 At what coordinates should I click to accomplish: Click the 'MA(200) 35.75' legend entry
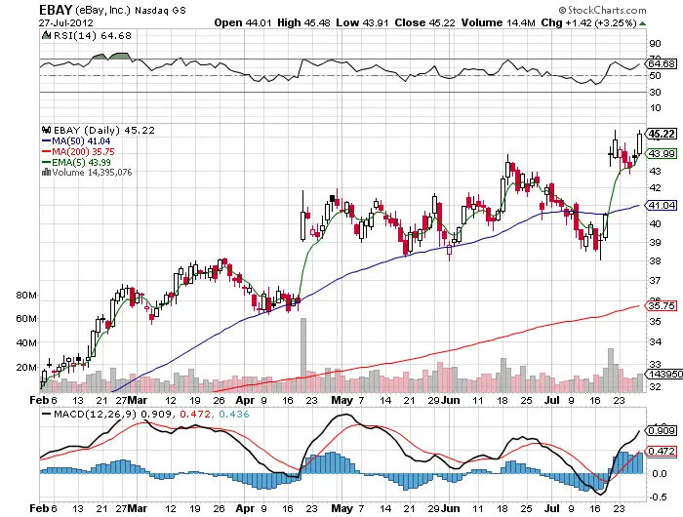coord(83,151)
